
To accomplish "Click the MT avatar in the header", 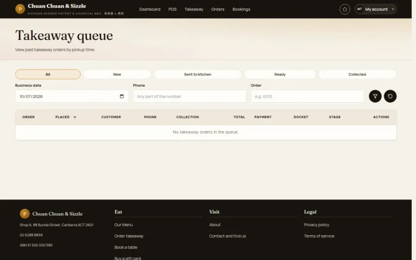I will pos(359,9).
